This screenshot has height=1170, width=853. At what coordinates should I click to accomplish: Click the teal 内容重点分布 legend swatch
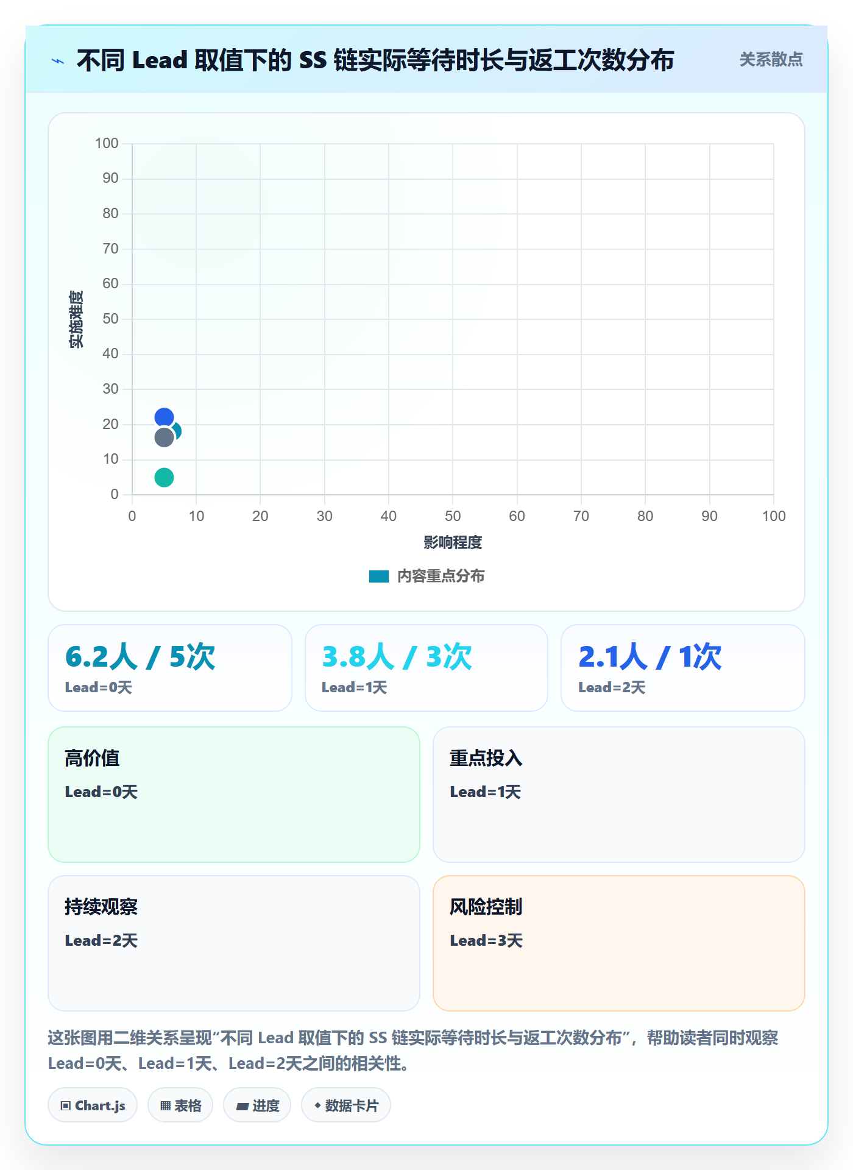379,576
